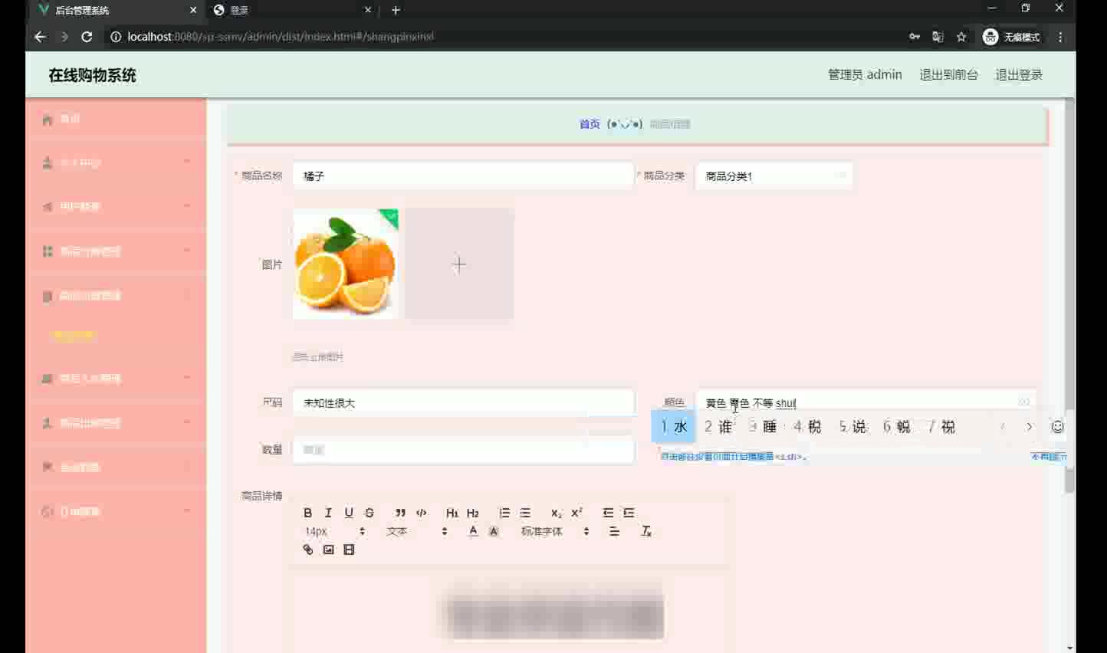Show next page of IME candidates
This screenshot has width=1107, height=653.
(1029, 427)
